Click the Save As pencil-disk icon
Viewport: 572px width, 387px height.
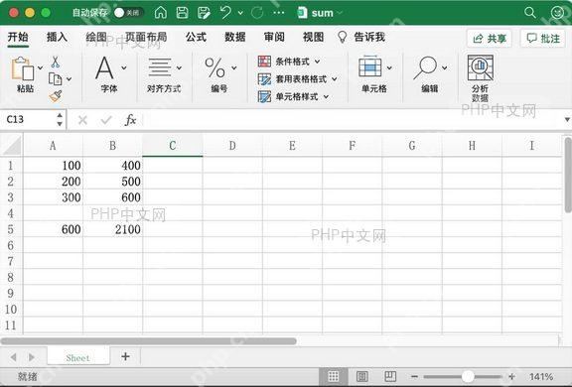(x=204, y=13)
